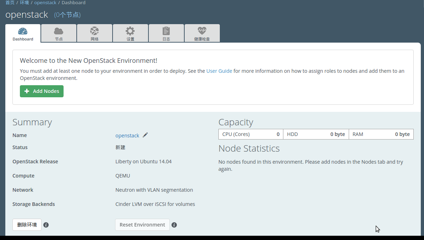The image size is (424, 240).
Task: Open the User Guide link
Action: coord(219,71)
